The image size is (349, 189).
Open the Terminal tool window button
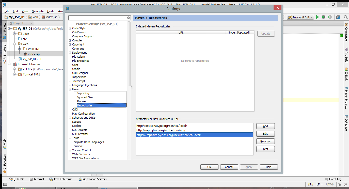tap(37, 179)
